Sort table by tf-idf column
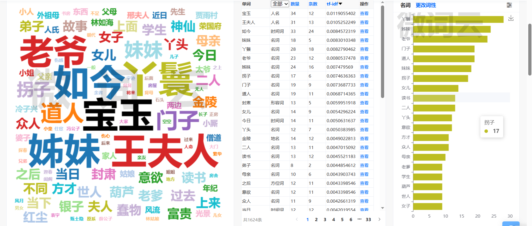This screenshot has height=226, width=532. pyautogui.click(x=334, y=4)
